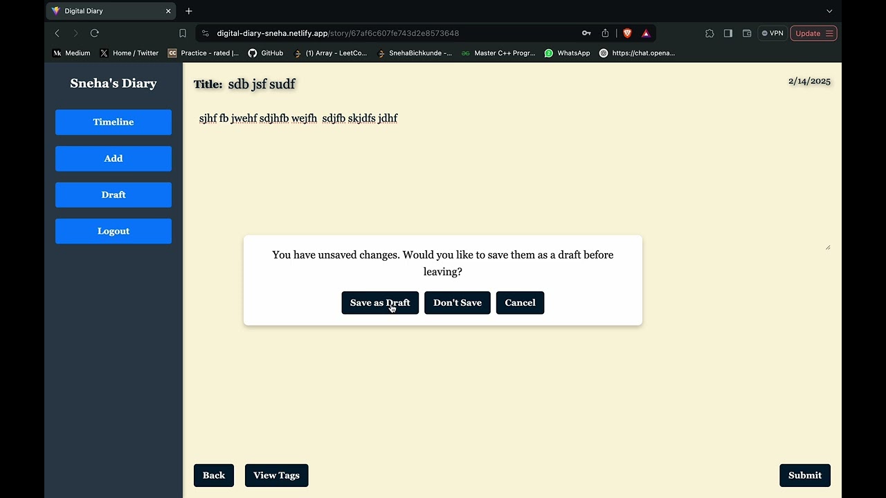Click the unsaved changes dialog message

point(443,264)
